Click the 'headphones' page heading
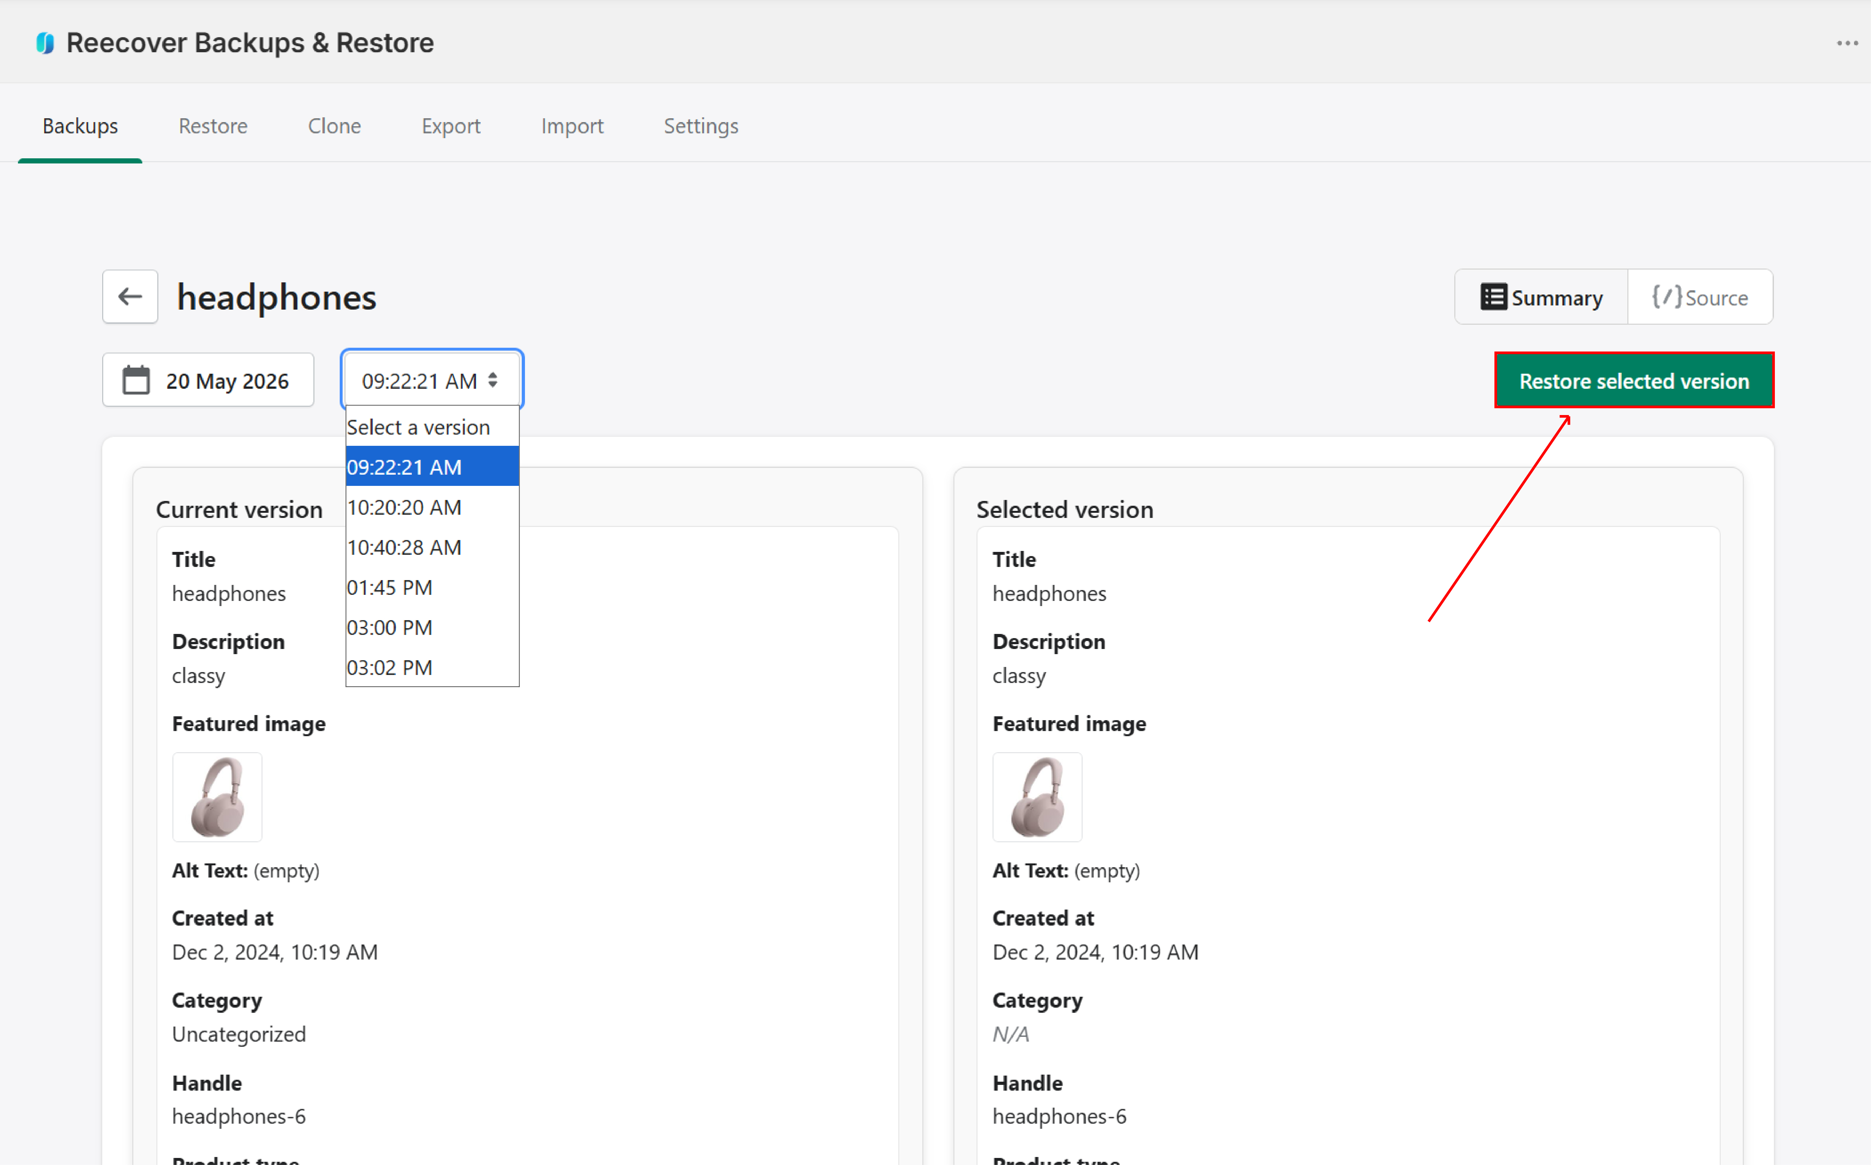The image size is (1871, 1165). pos(277,297)
